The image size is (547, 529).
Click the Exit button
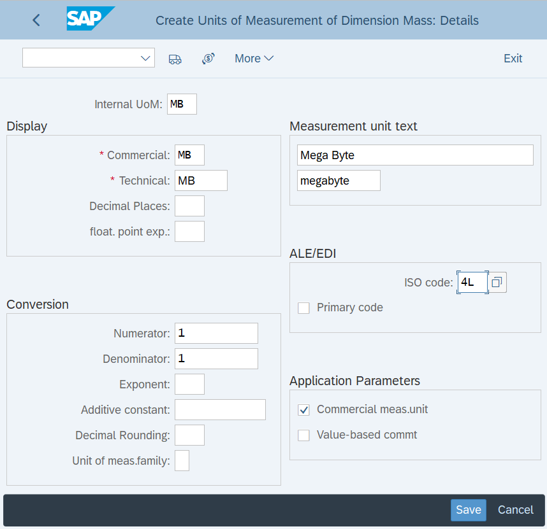513,59
